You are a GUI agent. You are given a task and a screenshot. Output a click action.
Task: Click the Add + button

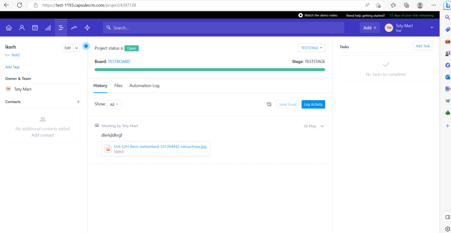[x=370, y=28]
